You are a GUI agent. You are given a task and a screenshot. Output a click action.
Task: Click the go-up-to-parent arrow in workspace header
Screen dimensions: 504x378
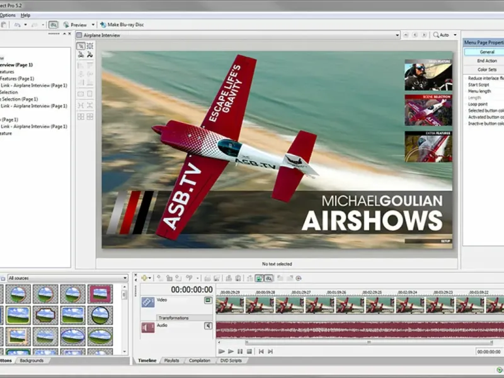coord(406,35)
